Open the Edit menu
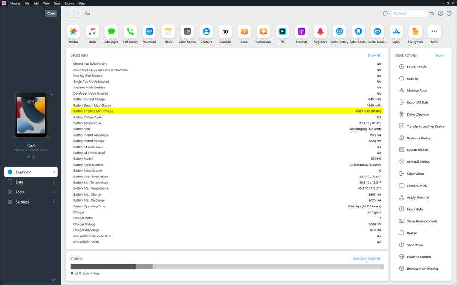 [x=36, y=3]
